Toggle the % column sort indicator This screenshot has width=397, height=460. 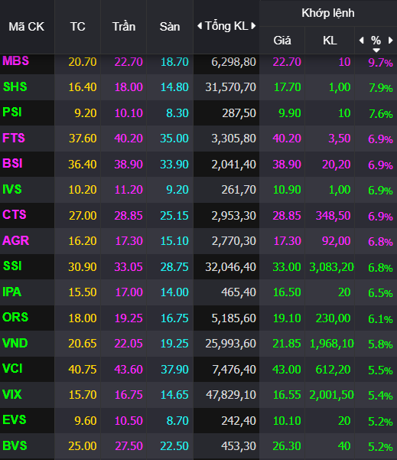pos(376,51)
